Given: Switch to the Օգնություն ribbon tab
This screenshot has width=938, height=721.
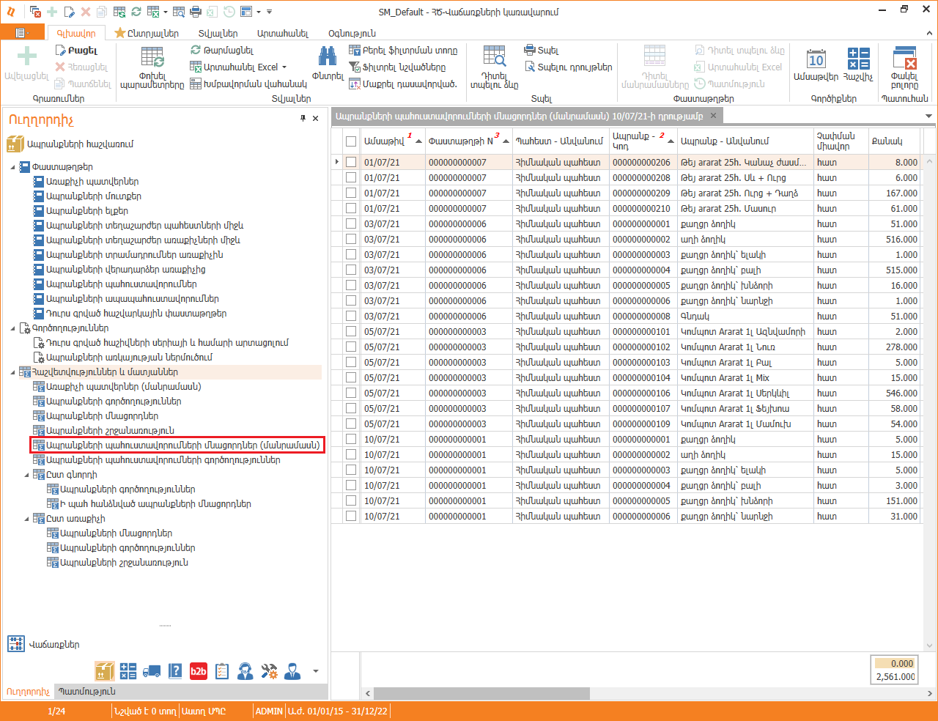Looking at the screenshot, I should pos(352,33).
